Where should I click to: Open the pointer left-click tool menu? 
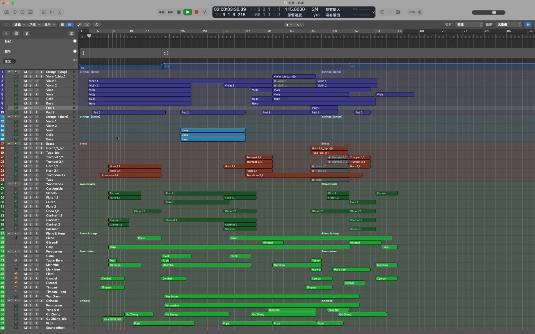(289, 25)
